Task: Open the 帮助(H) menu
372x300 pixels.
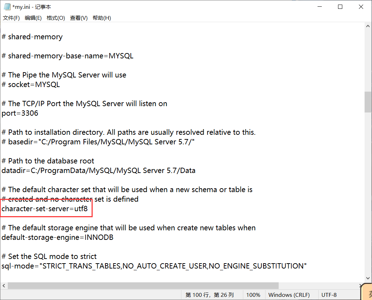Action: click(102, 18)
